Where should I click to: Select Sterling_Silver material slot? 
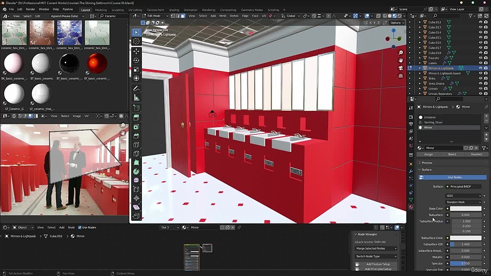pyautogui.click(x=450, y=122)
